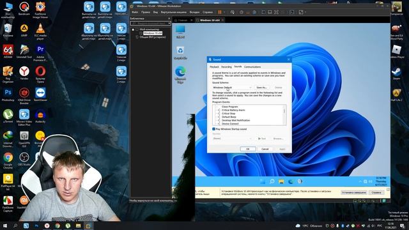Click Cancel in the Sound dialog
The height and width of the screenshot is (230, 409).
click(x=265, y=149)
